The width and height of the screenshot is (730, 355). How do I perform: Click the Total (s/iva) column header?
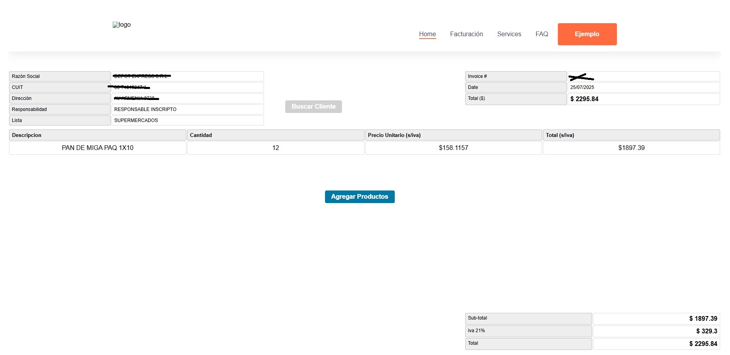(632, 135)
